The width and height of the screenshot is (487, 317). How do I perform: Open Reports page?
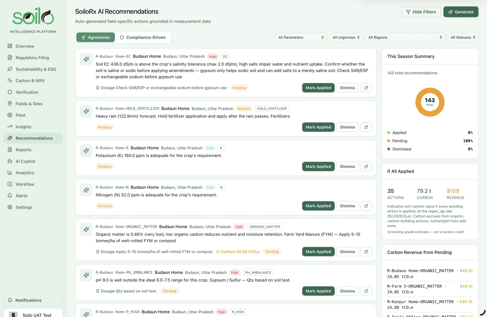pyautogui.click(x=33, y=150)
